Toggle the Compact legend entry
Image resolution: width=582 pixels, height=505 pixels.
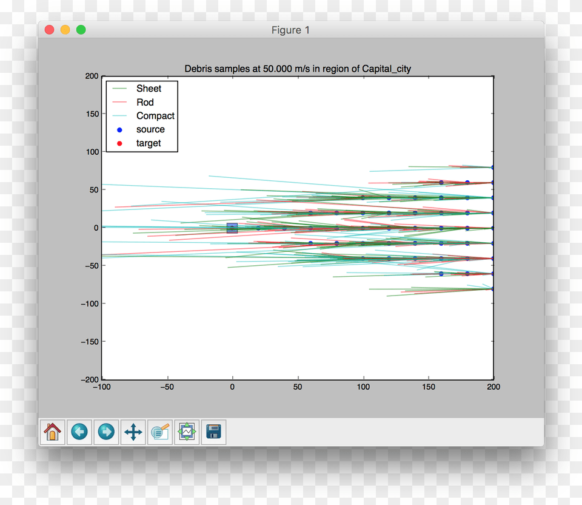[x=155, y=115]
